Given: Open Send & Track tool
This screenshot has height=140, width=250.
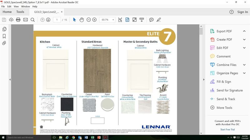Looking at the screenshot, I should (x=226, y=99).
